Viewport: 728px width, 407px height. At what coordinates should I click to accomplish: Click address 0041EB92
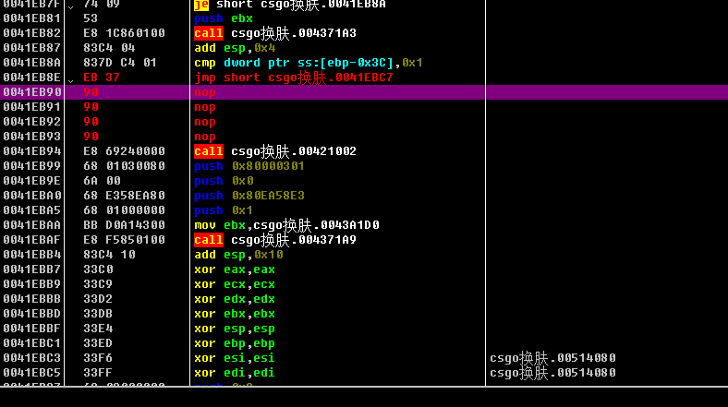[x=31, y=122]
